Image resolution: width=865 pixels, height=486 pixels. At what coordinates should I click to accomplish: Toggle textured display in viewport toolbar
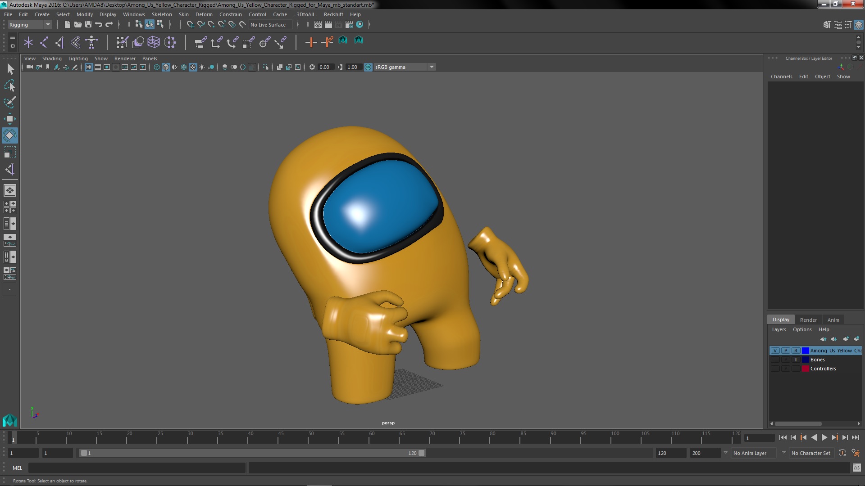pos(193,67)
